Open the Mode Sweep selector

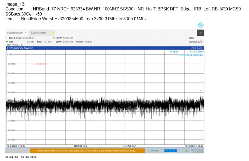(x=84, y=42)
